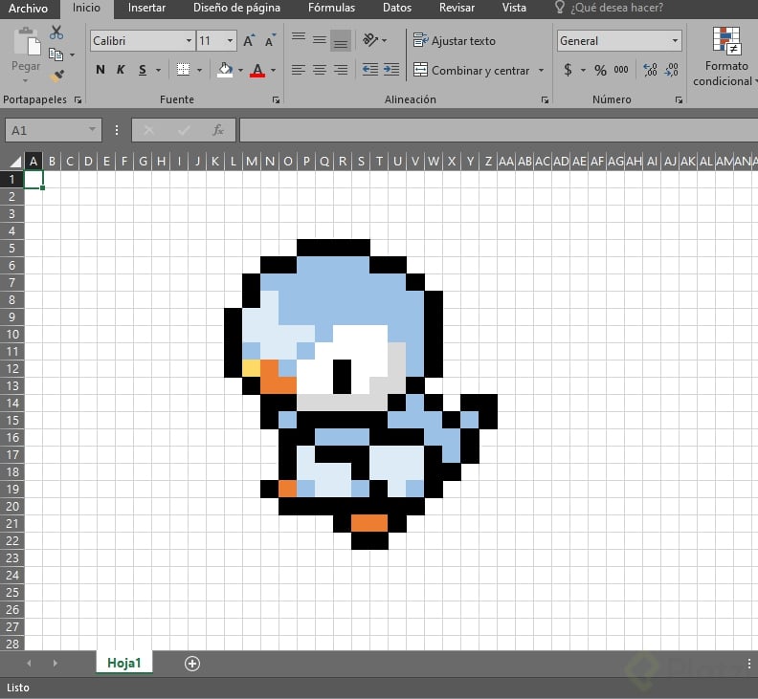758x699 pixels.
Task: Open the font size 11 dropdown
Action: (230, 40)
